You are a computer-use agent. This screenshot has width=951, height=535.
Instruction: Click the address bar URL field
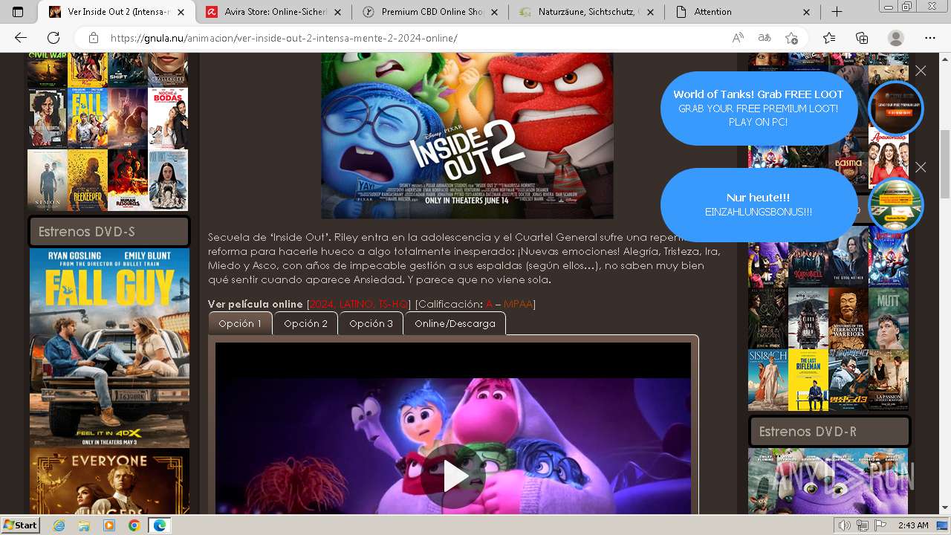[x=401, y=38]
